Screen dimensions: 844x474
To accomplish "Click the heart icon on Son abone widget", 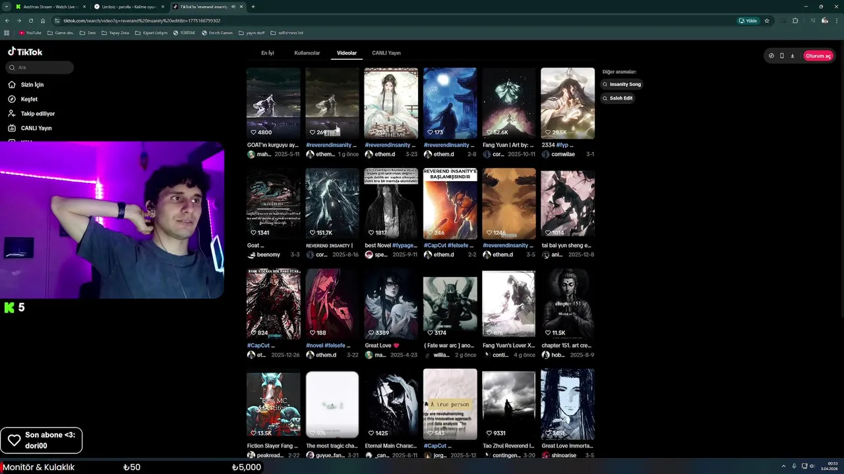I will coord(14,440).
